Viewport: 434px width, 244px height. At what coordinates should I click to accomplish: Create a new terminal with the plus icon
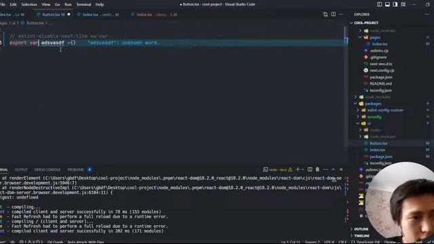point(298,169)
